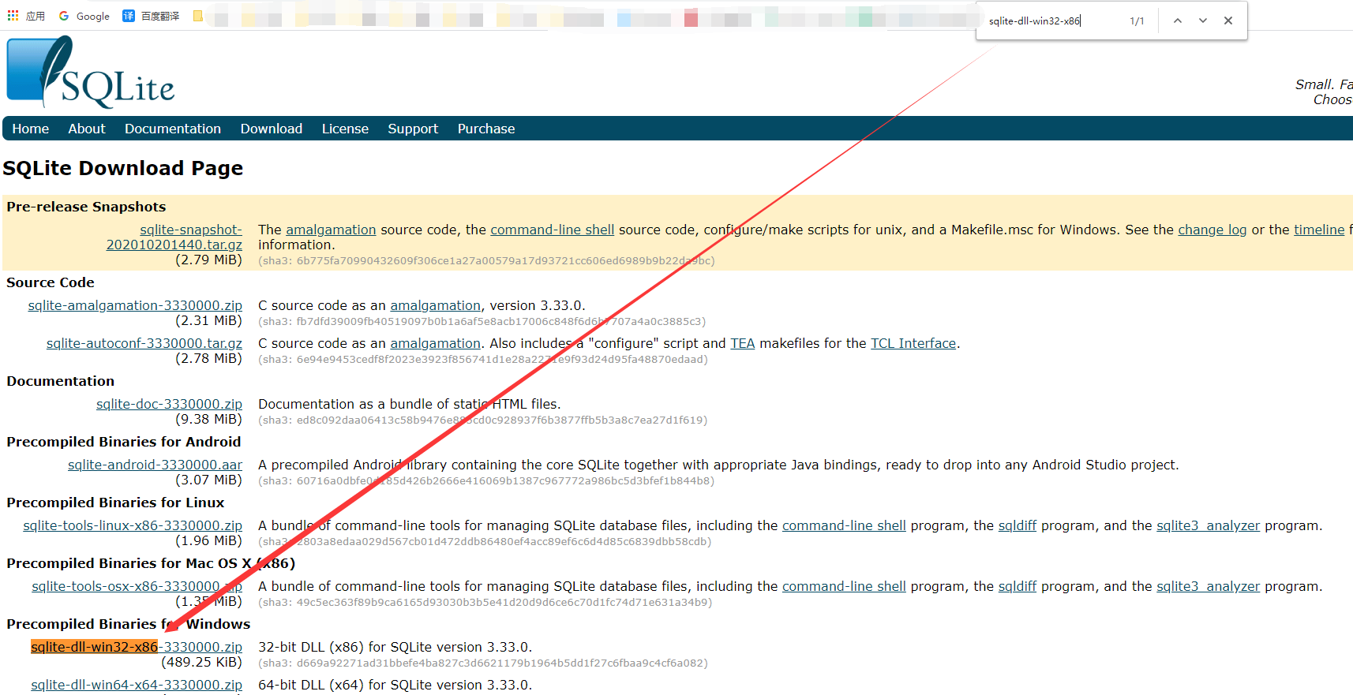Click '64-bit DLL (x64) for SQLite version 3.33.0.' text
1353x695 pixels.
(x=395, y=685)
